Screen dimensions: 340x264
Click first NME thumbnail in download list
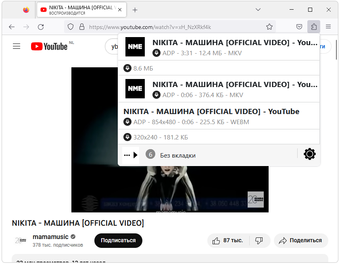(x=135, y=47)
